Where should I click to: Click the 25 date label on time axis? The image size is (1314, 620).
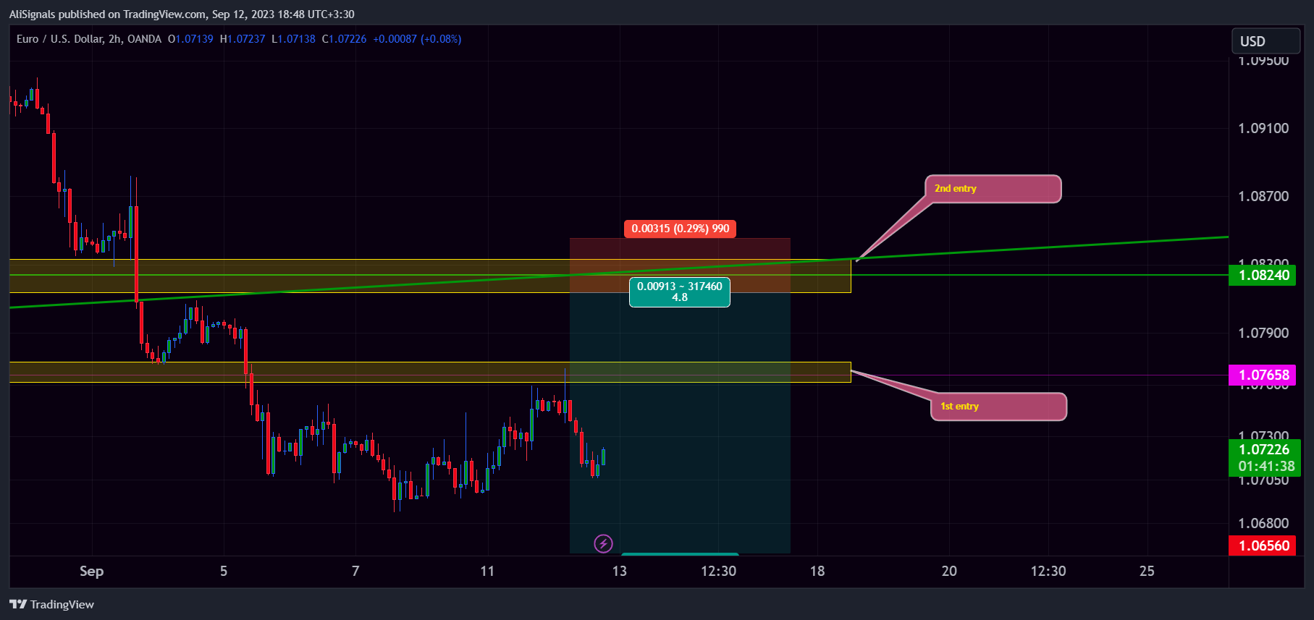tap(1147, 571)
